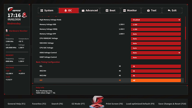Click the Exit tab
Image resolution: width=192 pixels, height=108 pixels.
[x=172, y=11]
